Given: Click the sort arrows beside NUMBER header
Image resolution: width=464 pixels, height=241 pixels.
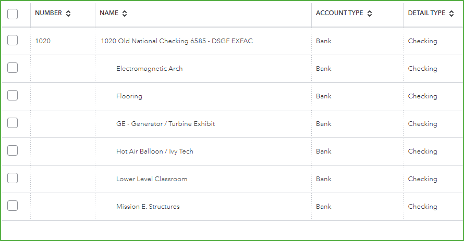Looking at the screenshot, I should point(68,14).
